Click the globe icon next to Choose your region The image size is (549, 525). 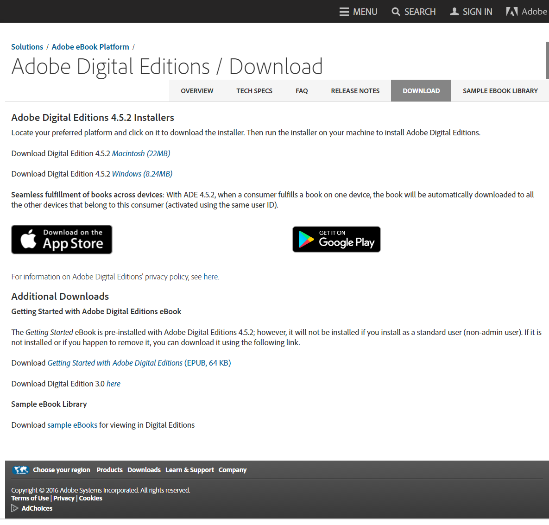click(20, 469)
